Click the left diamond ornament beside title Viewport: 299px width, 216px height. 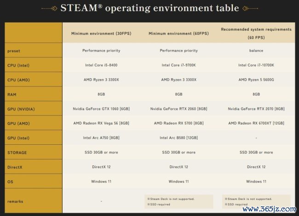[x=54, y=8]
